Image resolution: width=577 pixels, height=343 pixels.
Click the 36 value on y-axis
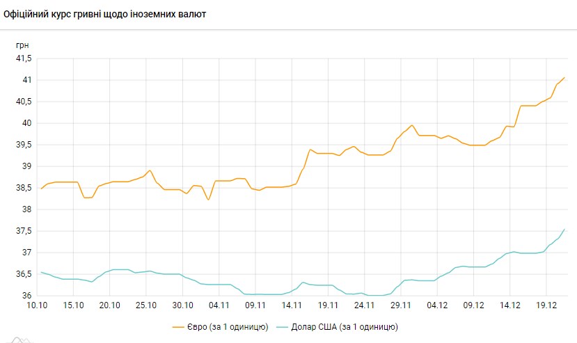pyautogui.click(x=28, y=296)
